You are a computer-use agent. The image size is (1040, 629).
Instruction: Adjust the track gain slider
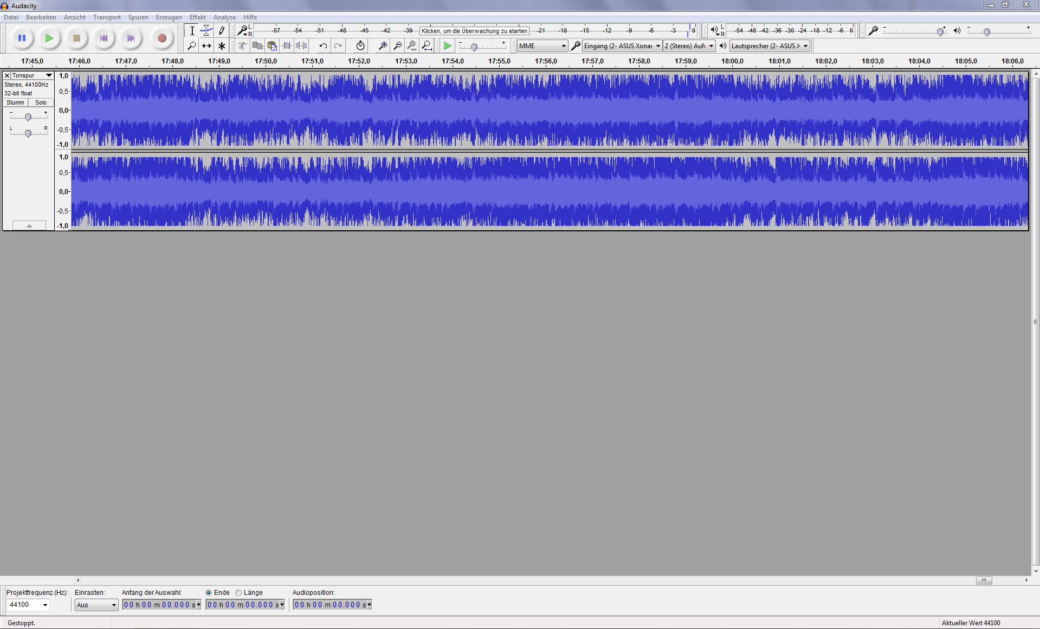pos(28,117)
